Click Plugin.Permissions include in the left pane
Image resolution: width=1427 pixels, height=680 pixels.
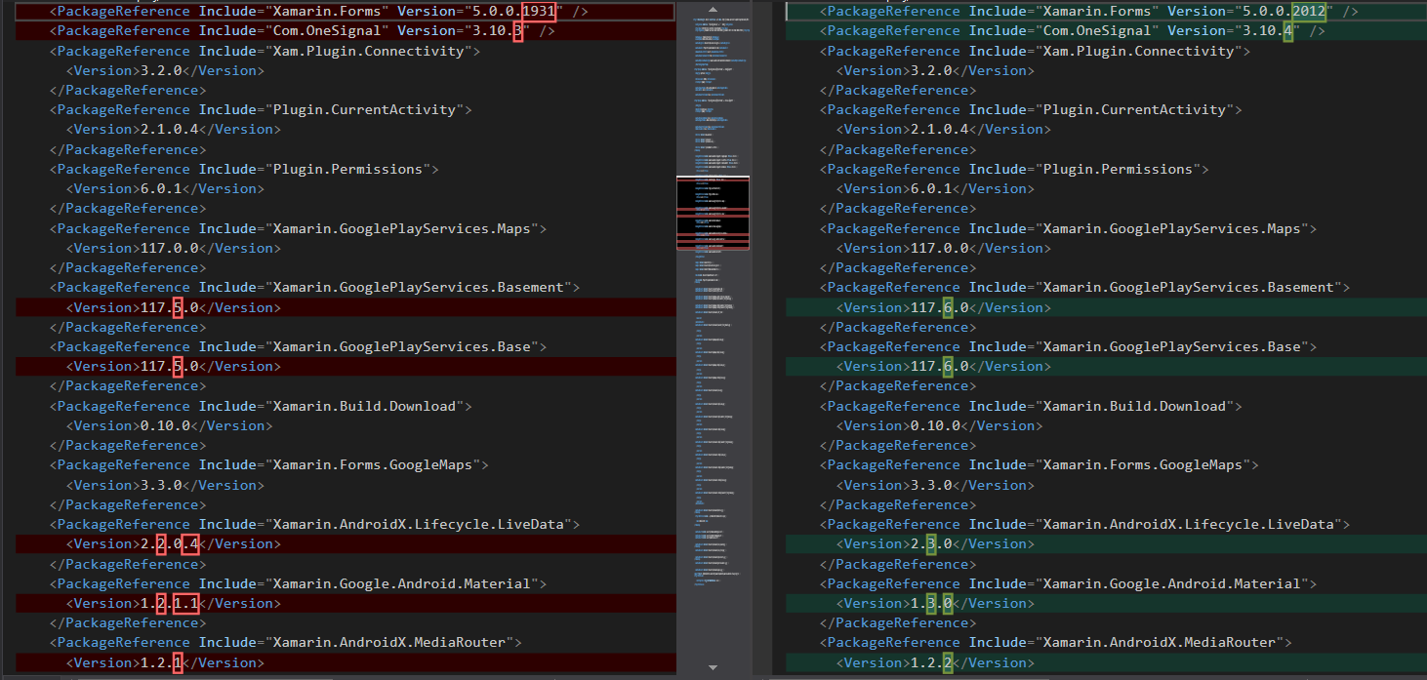pos(244,169)
